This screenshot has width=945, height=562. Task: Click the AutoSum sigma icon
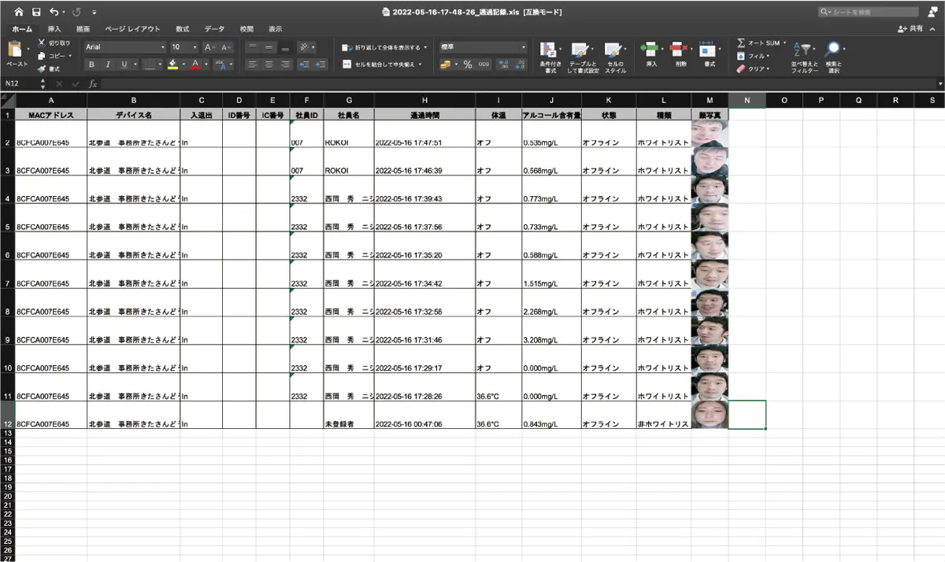point(741,43)
